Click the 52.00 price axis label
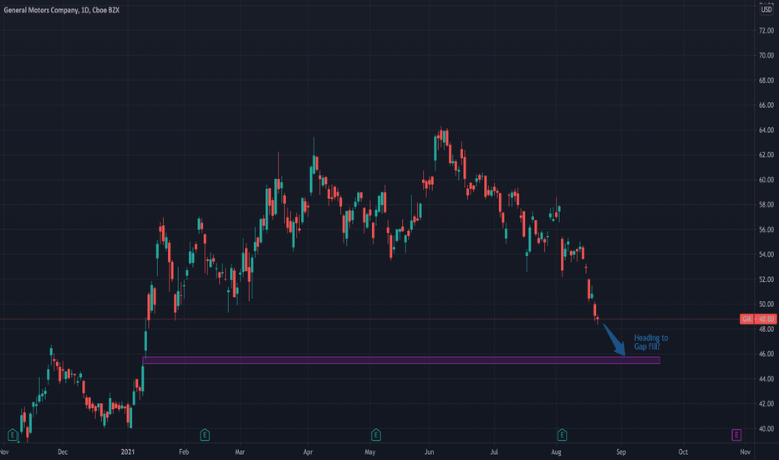The width and height of the screenshot is (779, 460). (766, 279)
